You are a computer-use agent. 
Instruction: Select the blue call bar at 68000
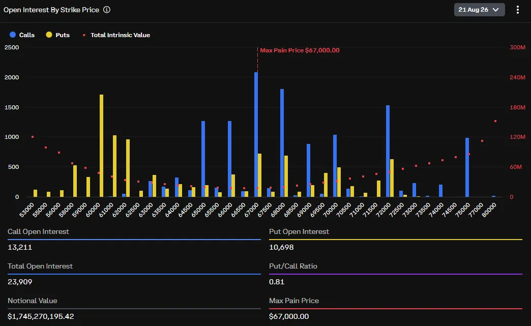point(282,143)
